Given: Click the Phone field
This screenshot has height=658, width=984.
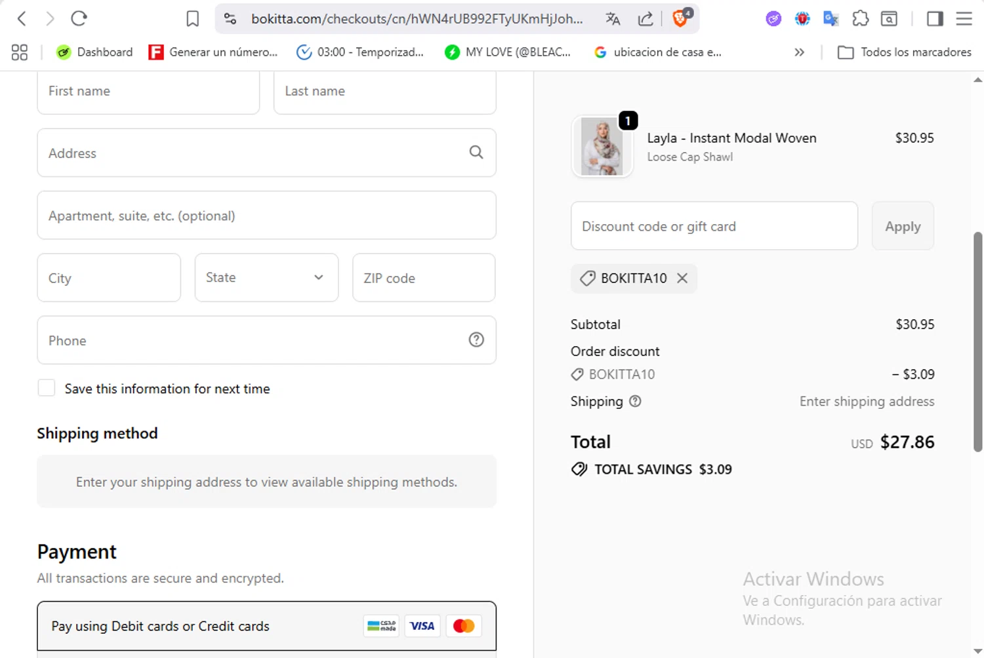Looking at the screenshot, I should pos(266,340).
